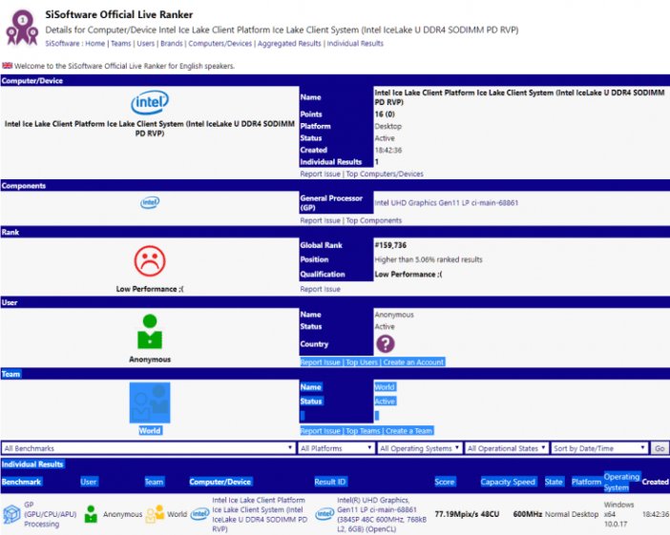Click the purple question mark country icon
This screenshot has width=670, height=535.
(x=385, y=343)
